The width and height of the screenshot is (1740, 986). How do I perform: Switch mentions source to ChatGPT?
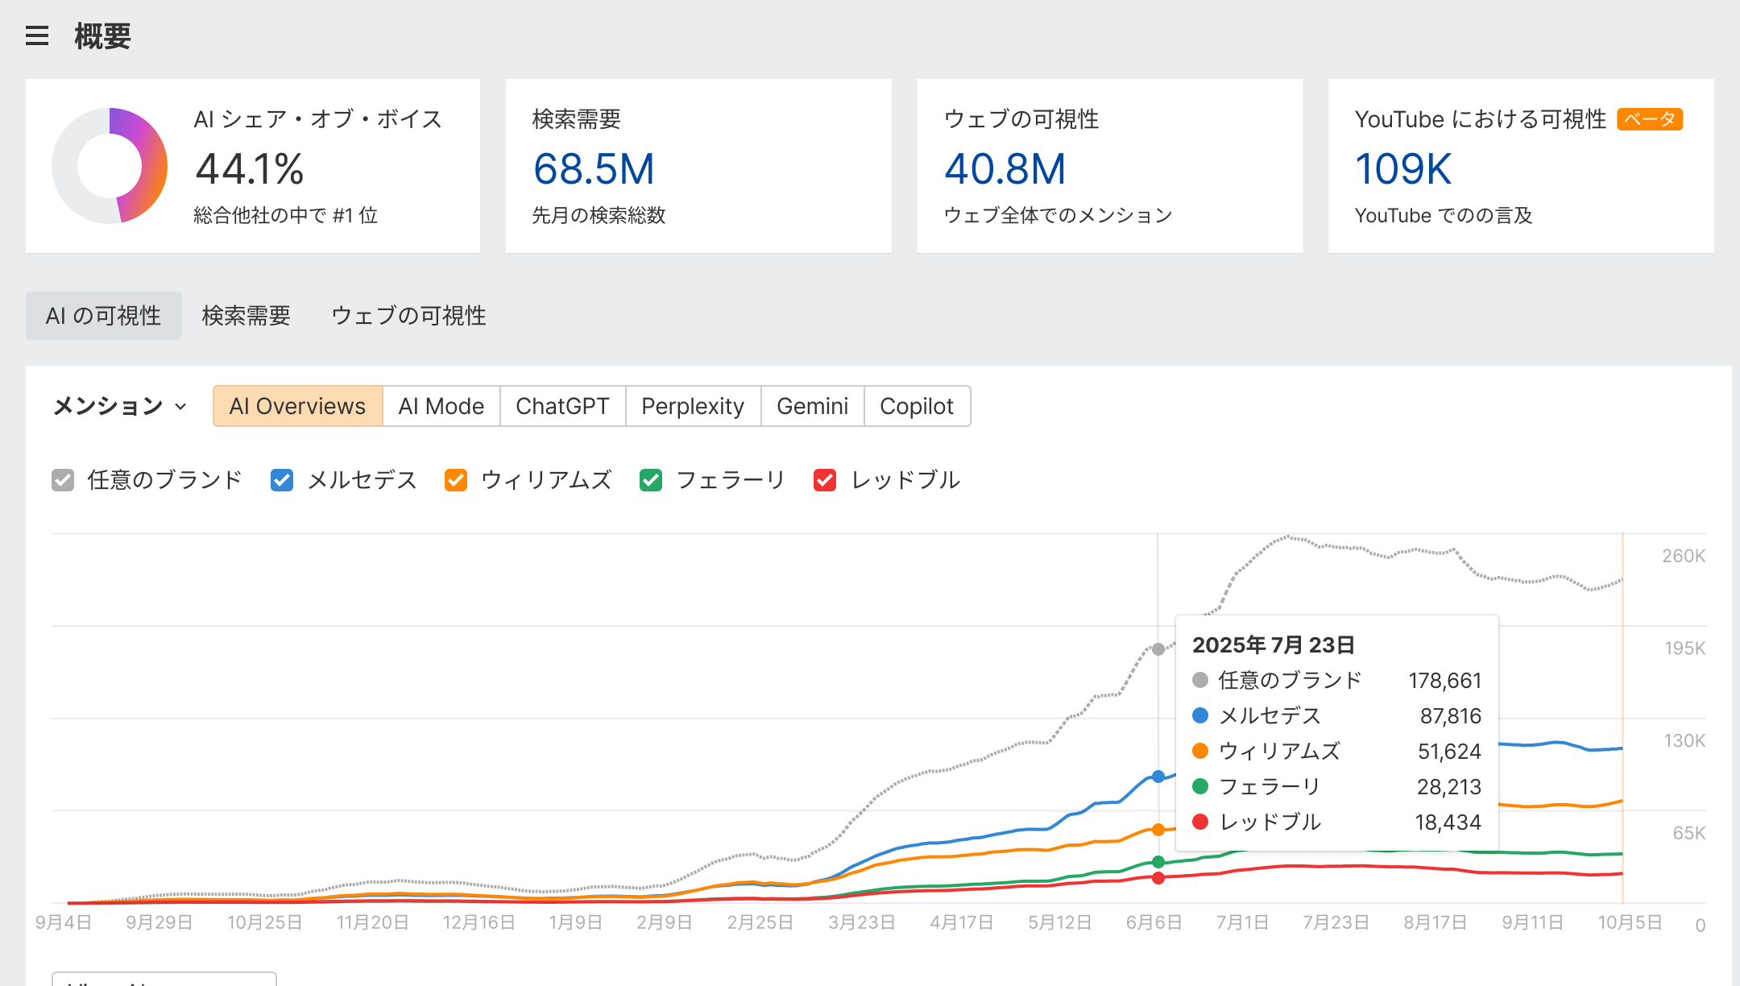(562, 406)
